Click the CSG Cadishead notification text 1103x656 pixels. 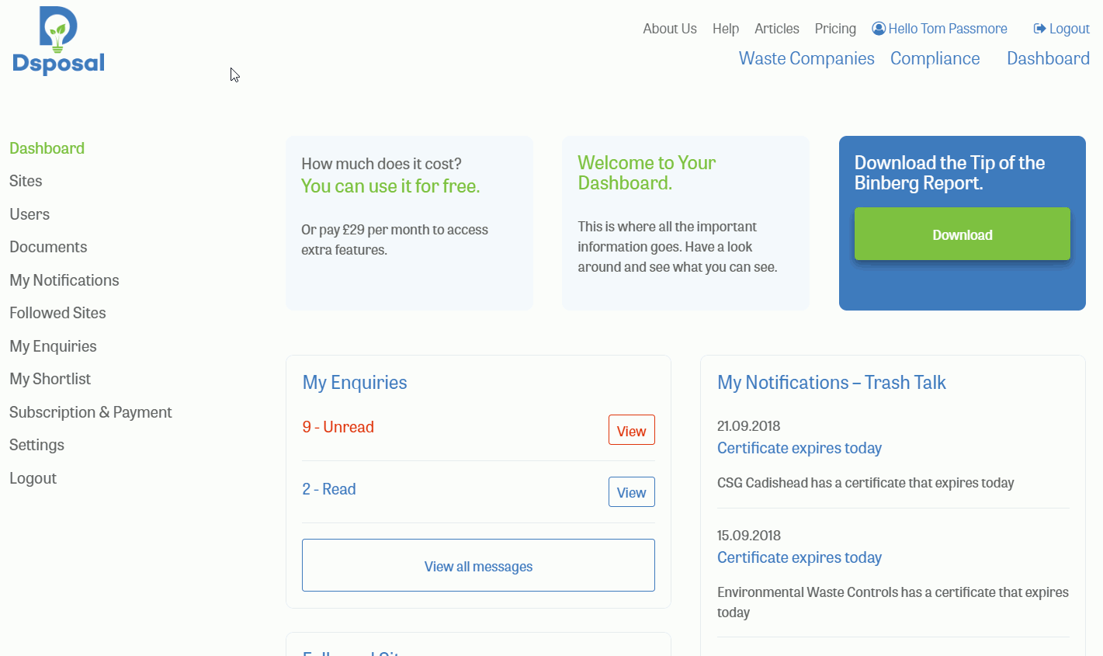coord(865,483)
